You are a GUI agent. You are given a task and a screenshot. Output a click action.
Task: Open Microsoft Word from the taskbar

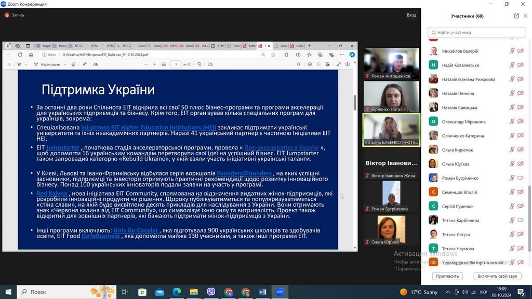[x=262, y=292]
